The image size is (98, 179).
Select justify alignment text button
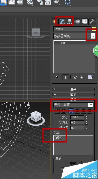click(x=90, y=111)
